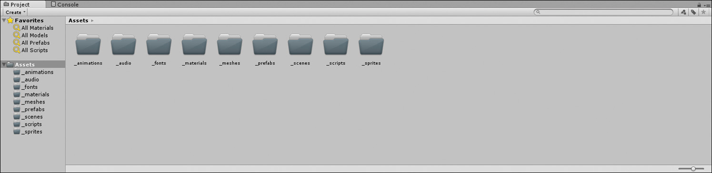712x173 pixels.
Task: Select All Models saved search
Action: pos(31,35)
